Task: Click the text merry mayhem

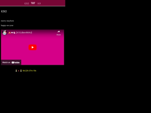Action: pos(8,21)
